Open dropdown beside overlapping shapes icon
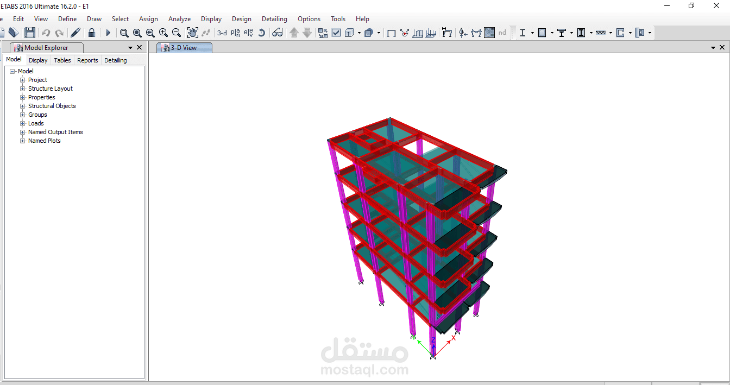730x385 pixels. tap(379, 33)
